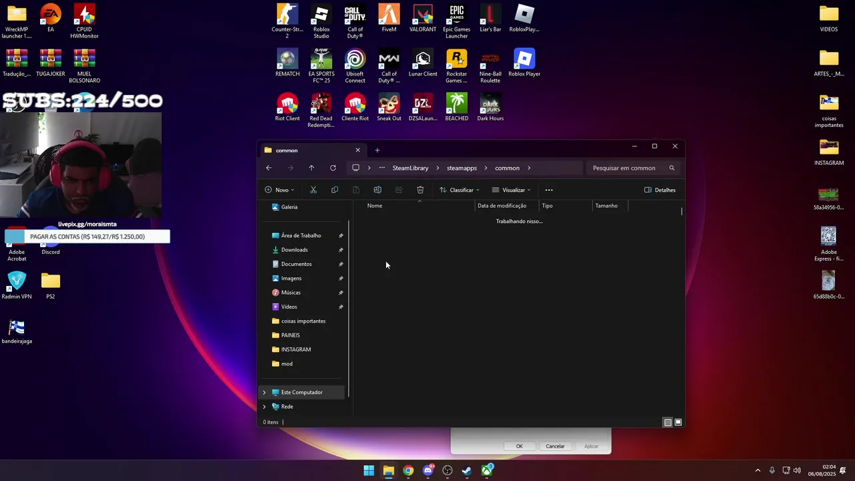Launch the Riot Client desktop shortcut
Screen dimensions: 855x481
click(287, 107)
